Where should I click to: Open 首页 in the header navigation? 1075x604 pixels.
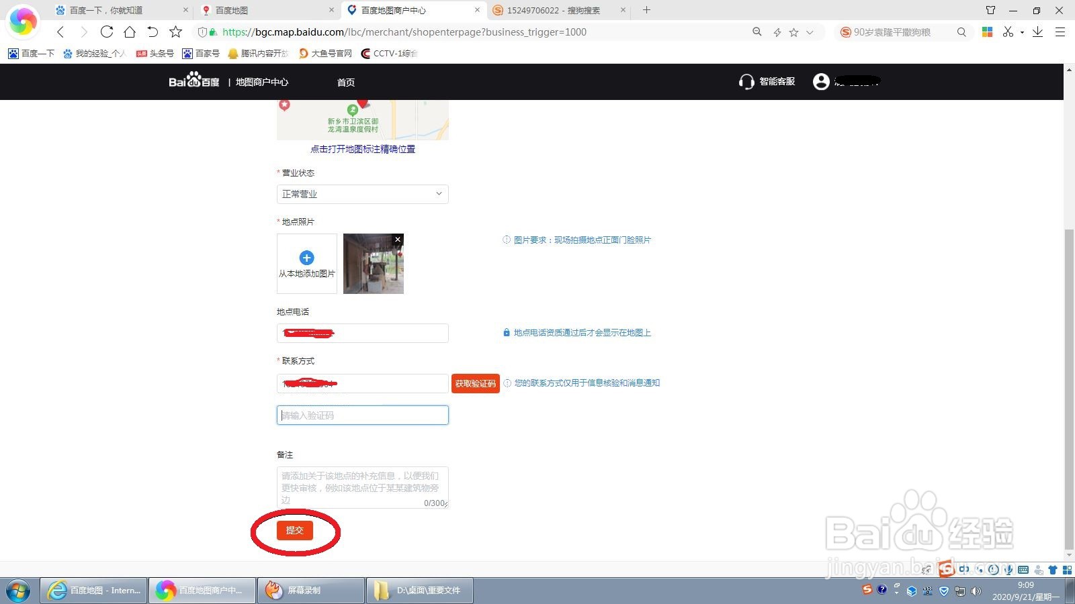(346, 82)
